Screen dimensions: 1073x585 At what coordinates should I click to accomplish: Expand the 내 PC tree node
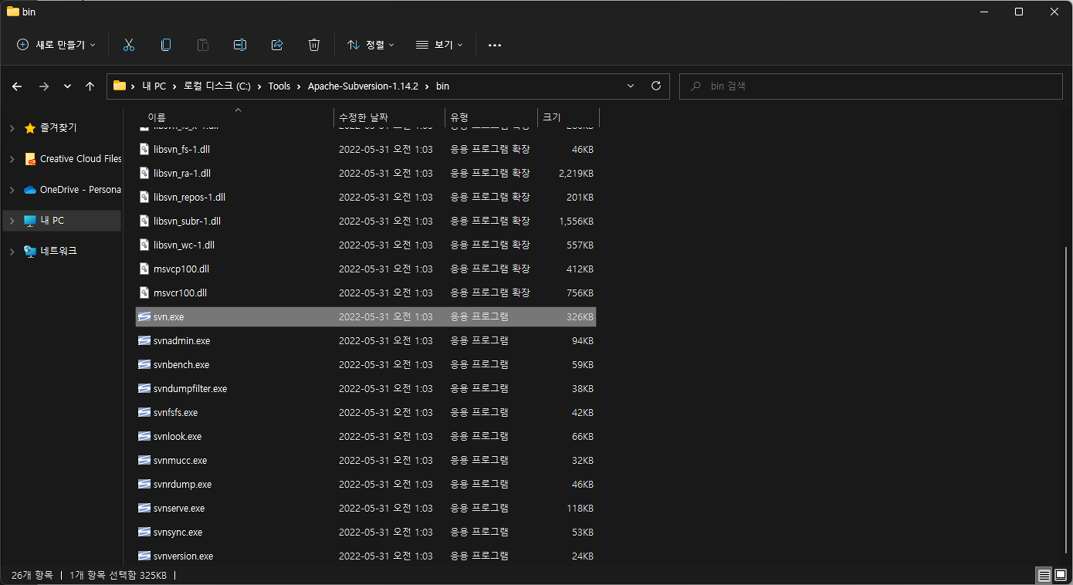pos(12,220)
